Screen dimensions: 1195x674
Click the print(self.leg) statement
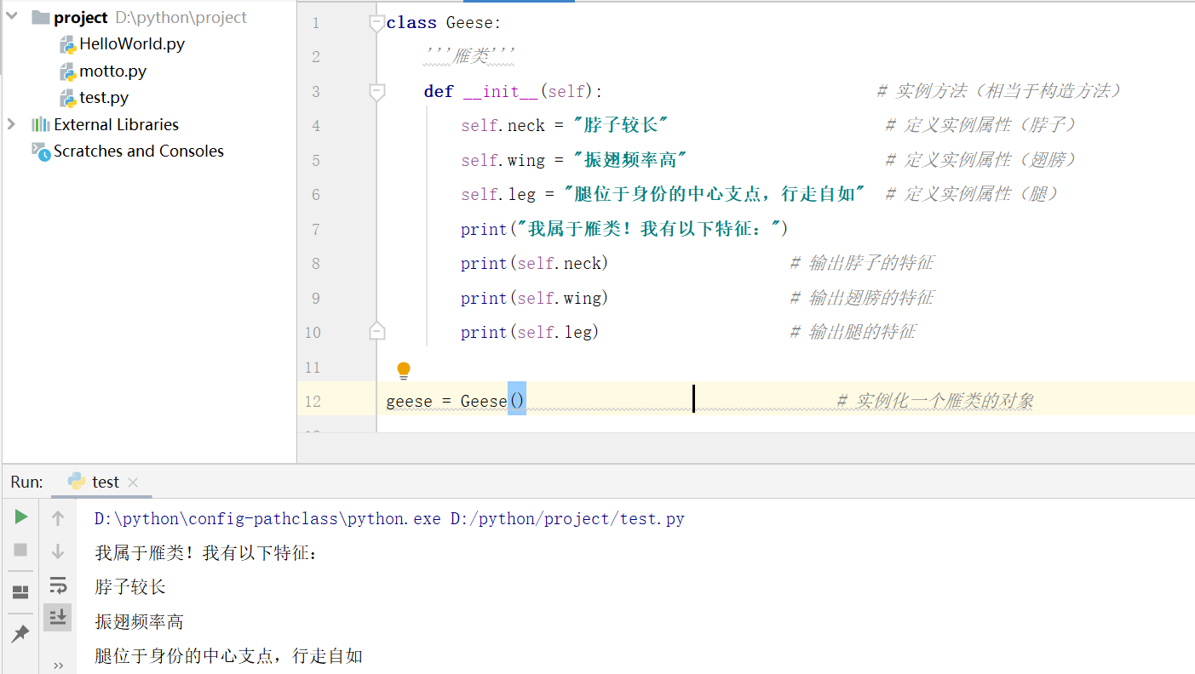pyautogui.click(x=530, y=333)
